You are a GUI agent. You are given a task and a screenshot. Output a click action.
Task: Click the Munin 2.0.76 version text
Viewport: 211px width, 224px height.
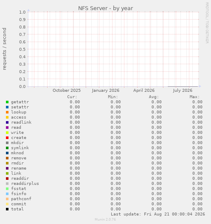pyautogui.click(x=105, y=219)
